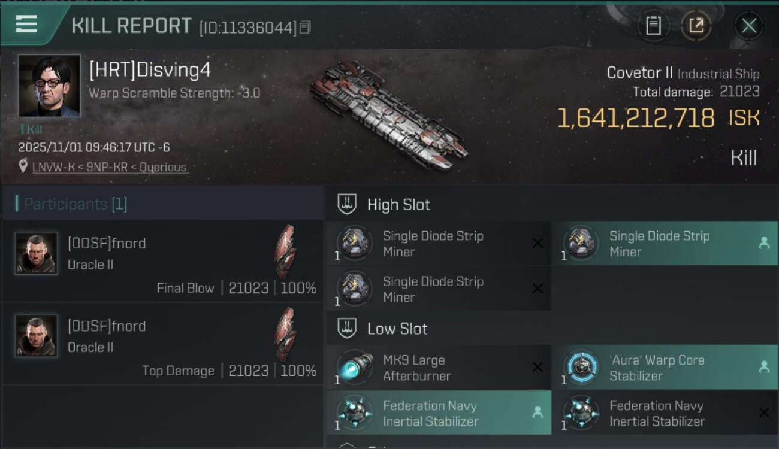Select the High Slot section header
The height and width of the screenshot is (449, 779).
pos(398,205)
